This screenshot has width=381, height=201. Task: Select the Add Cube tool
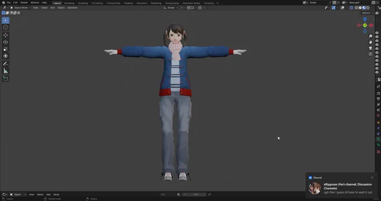point(6,79)
